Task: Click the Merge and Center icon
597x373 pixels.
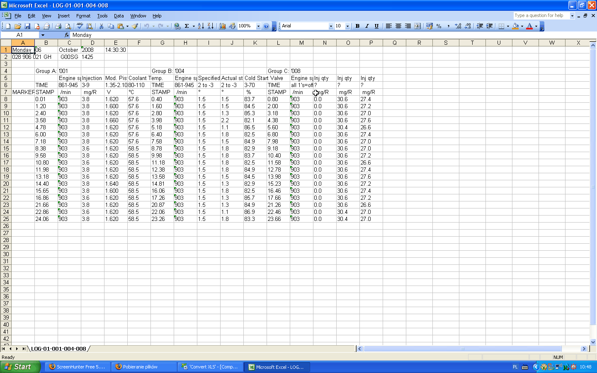Action: click(x=417, y=26)
